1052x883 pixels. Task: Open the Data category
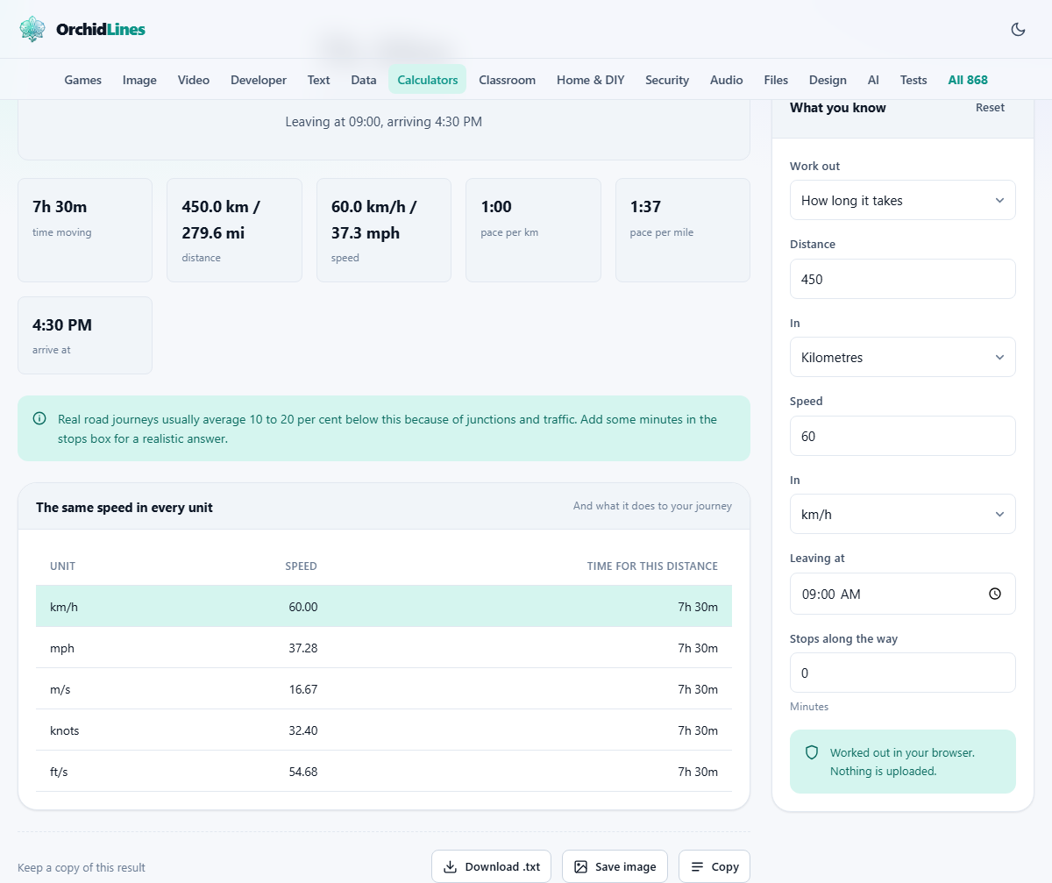(x=364, y=80)
